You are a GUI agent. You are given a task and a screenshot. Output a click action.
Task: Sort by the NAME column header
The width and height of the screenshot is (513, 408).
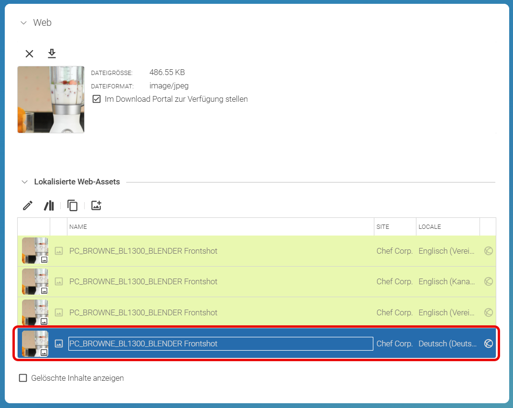click(x=78, y=227)
